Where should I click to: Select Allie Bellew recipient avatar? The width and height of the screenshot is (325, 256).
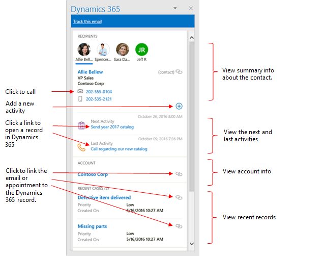point(84,49)
